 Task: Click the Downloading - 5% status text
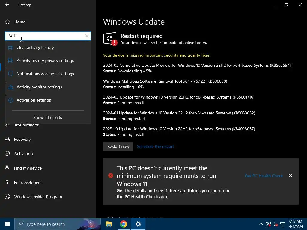(134, 71)
